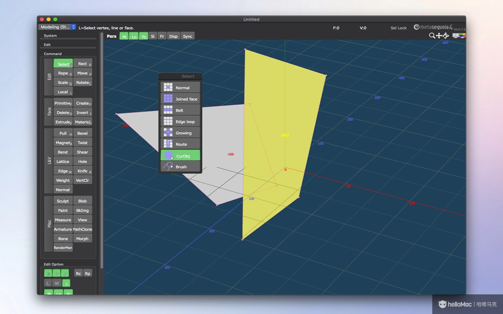This screenshot has width=503, height=314.
Task: Choose Brush selection in Select popup
Action: pyautogui.click(x=180, y=167)
